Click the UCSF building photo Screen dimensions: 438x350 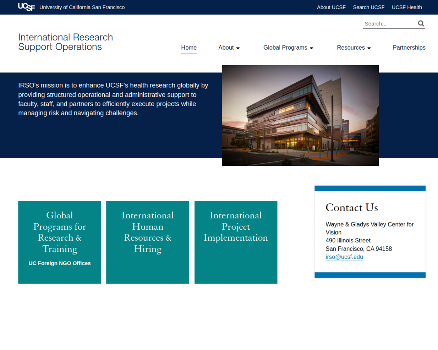[300, 116]
